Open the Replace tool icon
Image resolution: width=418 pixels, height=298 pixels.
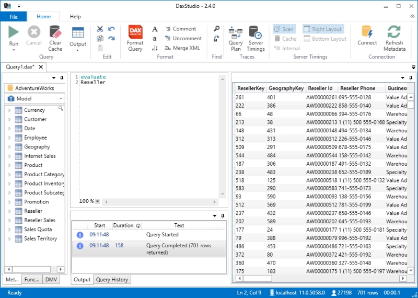(216, 38)
